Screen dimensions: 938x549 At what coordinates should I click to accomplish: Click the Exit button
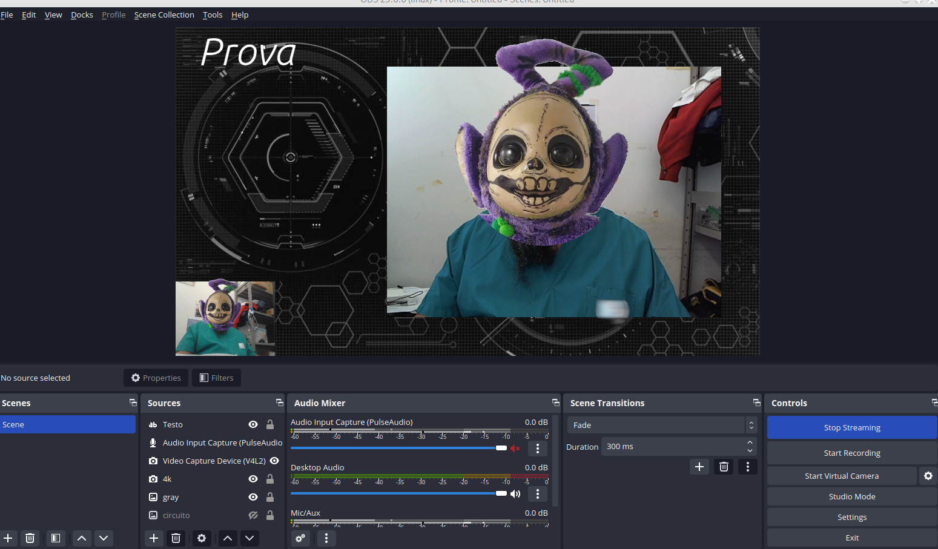852,537
